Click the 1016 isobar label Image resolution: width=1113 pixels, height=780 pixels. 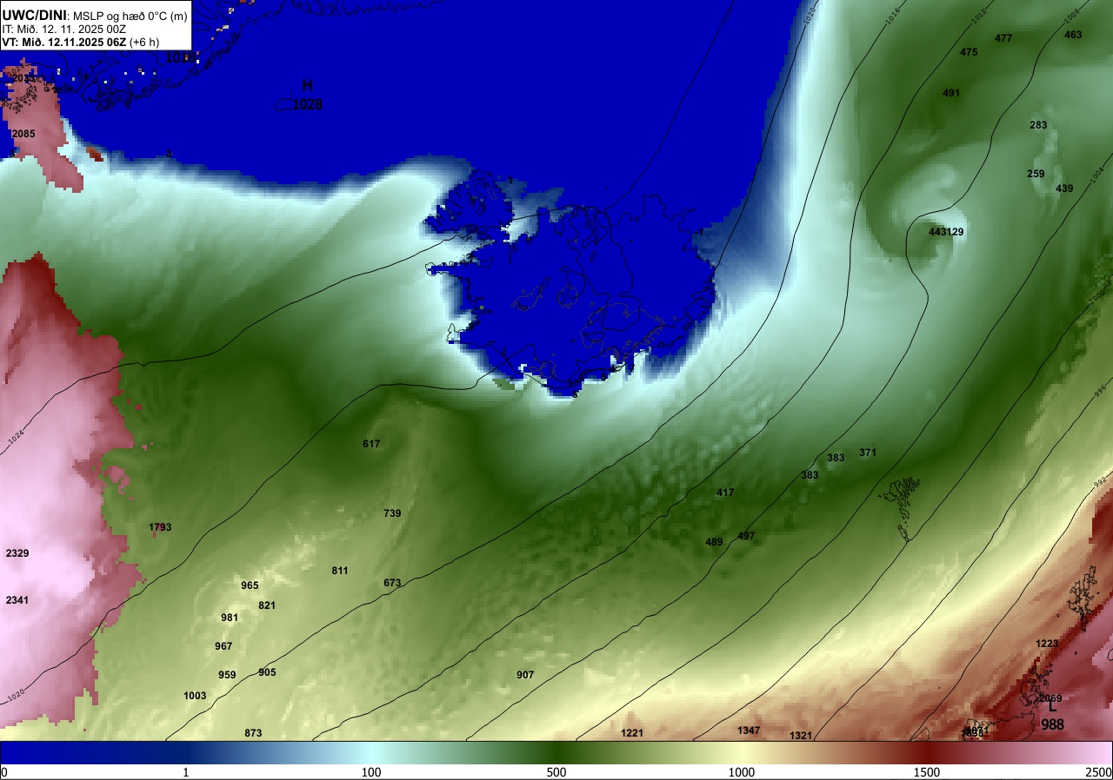892,17
